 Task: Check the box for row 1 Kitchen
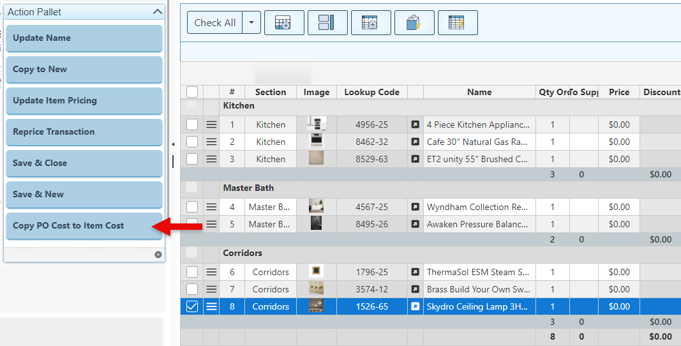coord(192,124)
